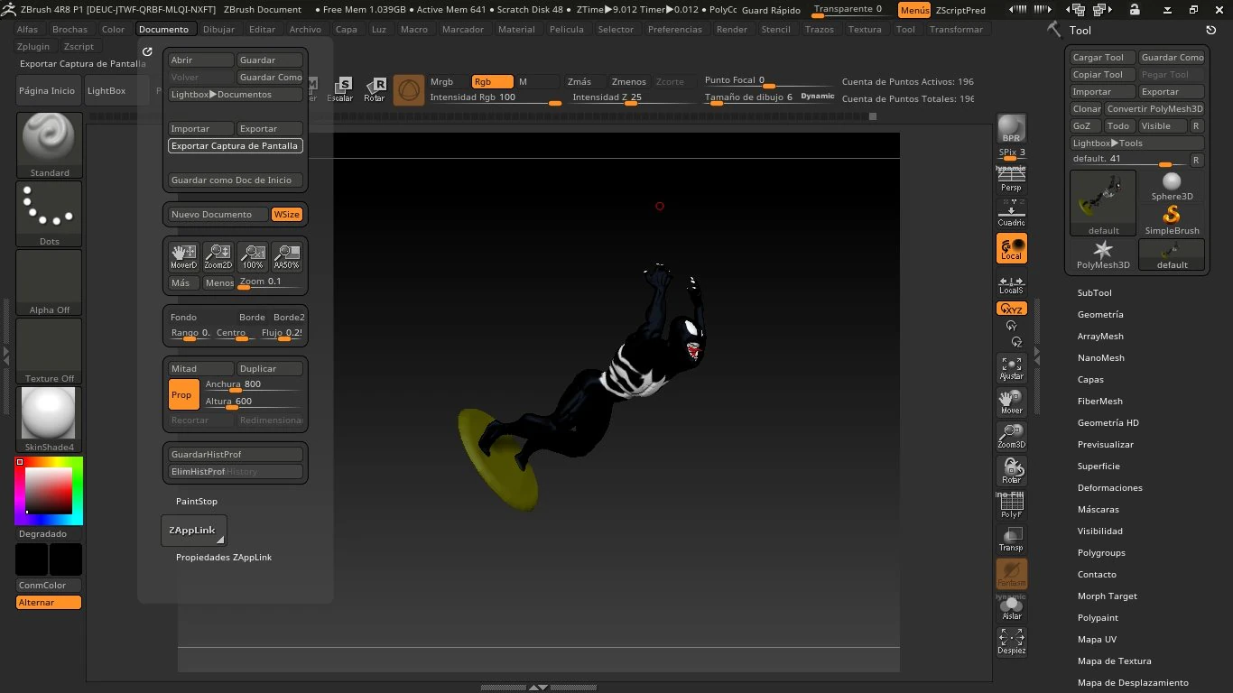Toggle the Prop proportional constraint
1233x693 pixels.
coord(184,394)
